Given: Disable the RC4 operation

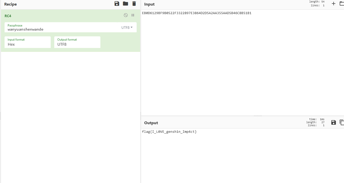Looking at the screenshot, I should (x=126, y=15).
